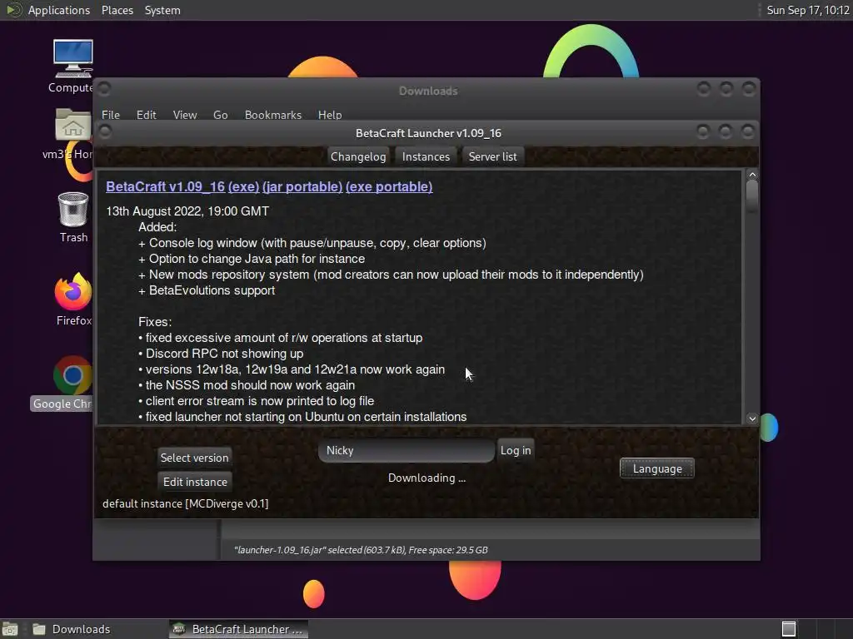Screen dimensions: 853x639
Task: Open the System menu
Action: pos(162,10)
